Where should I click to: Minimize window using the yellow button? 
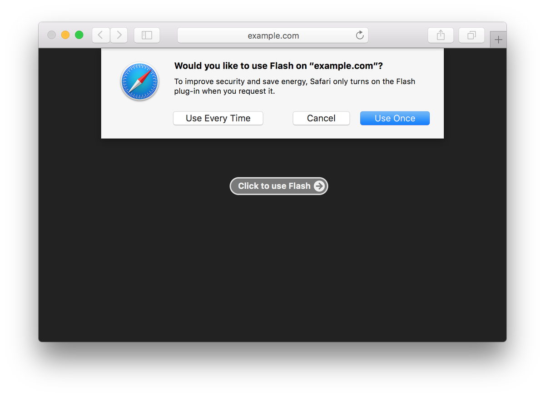click(x=65, y=35)
